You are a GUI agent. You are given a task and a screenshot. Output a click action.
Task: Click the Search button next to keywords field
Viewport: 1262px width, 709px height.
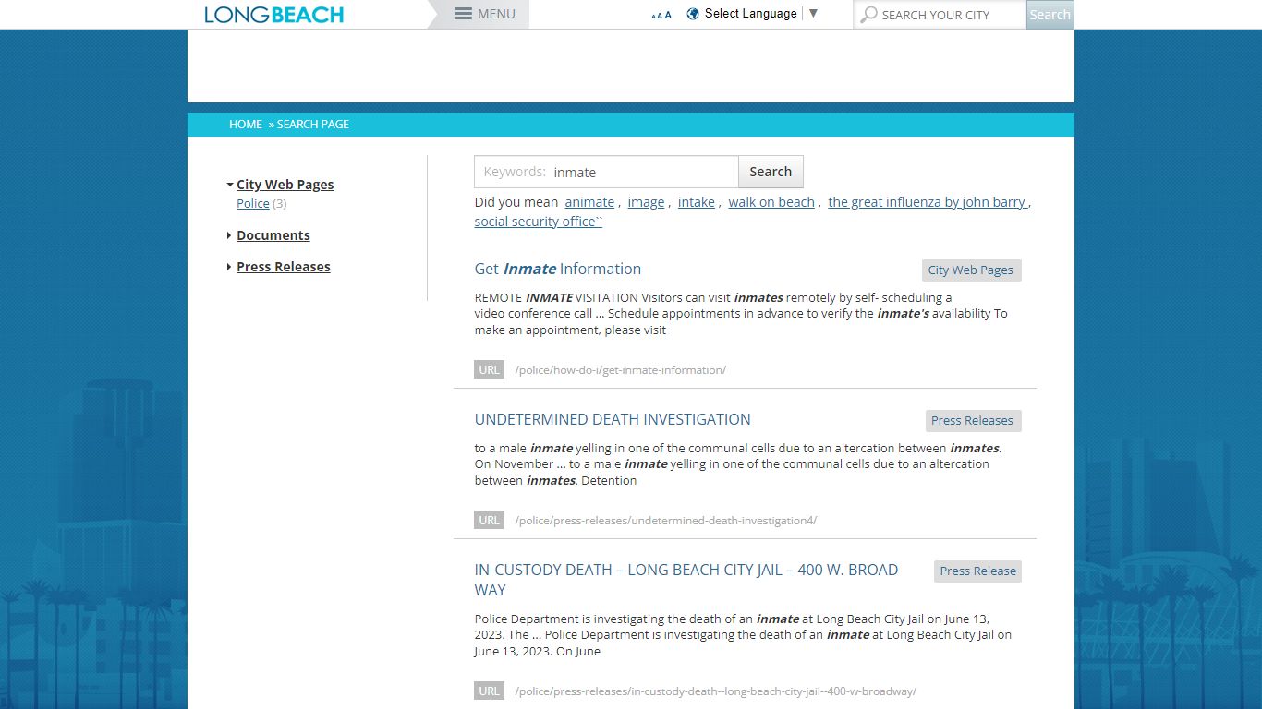point(771,172)
